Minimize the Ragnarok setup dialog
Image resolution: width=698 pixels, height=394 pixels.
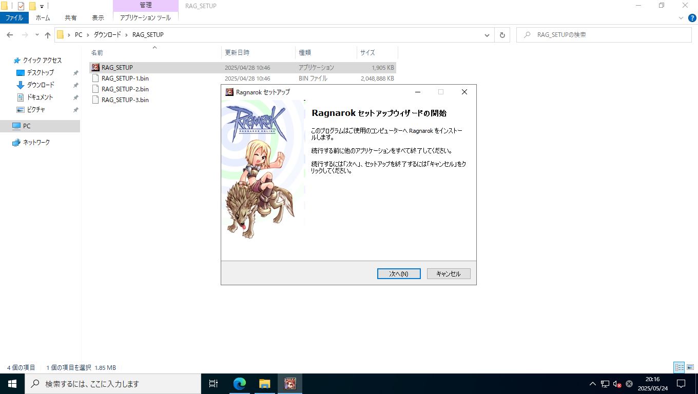pyautogui.click(x=418, y=92)
